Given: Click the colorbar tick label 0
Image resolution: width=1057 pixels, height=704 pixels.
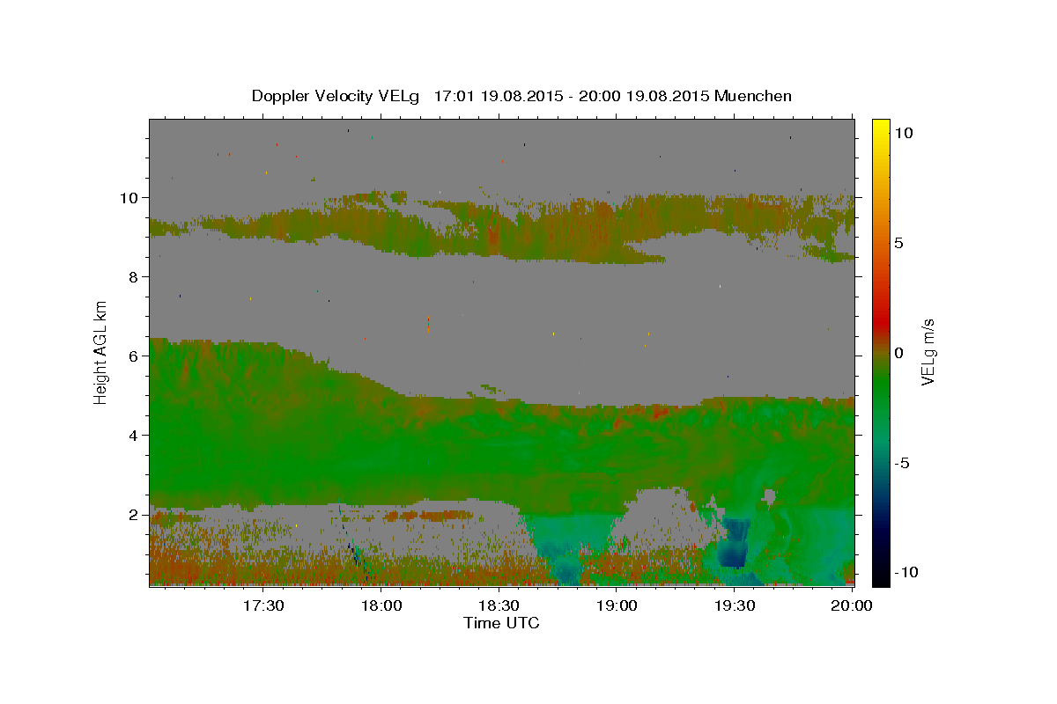Looking at the screenshot, I should (x=899, y=353).
